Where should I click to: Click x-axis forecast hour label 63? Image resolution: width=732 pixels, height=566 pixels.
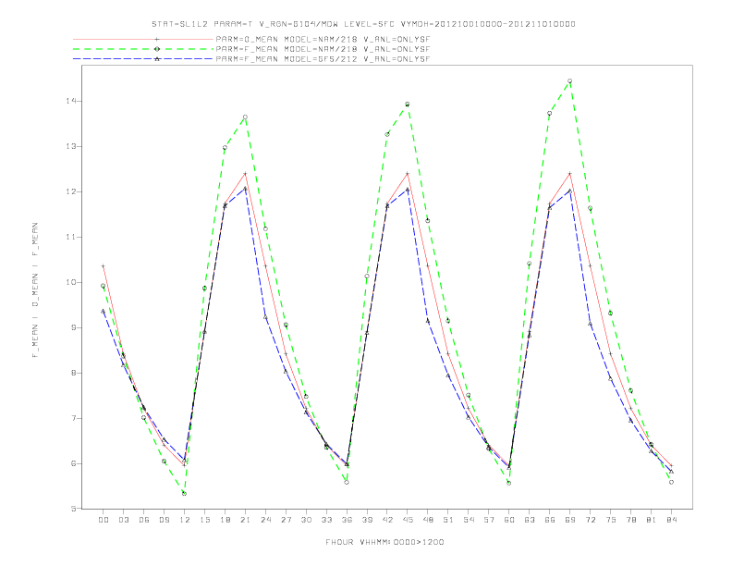pyautogui.click(x=530, y=520)
